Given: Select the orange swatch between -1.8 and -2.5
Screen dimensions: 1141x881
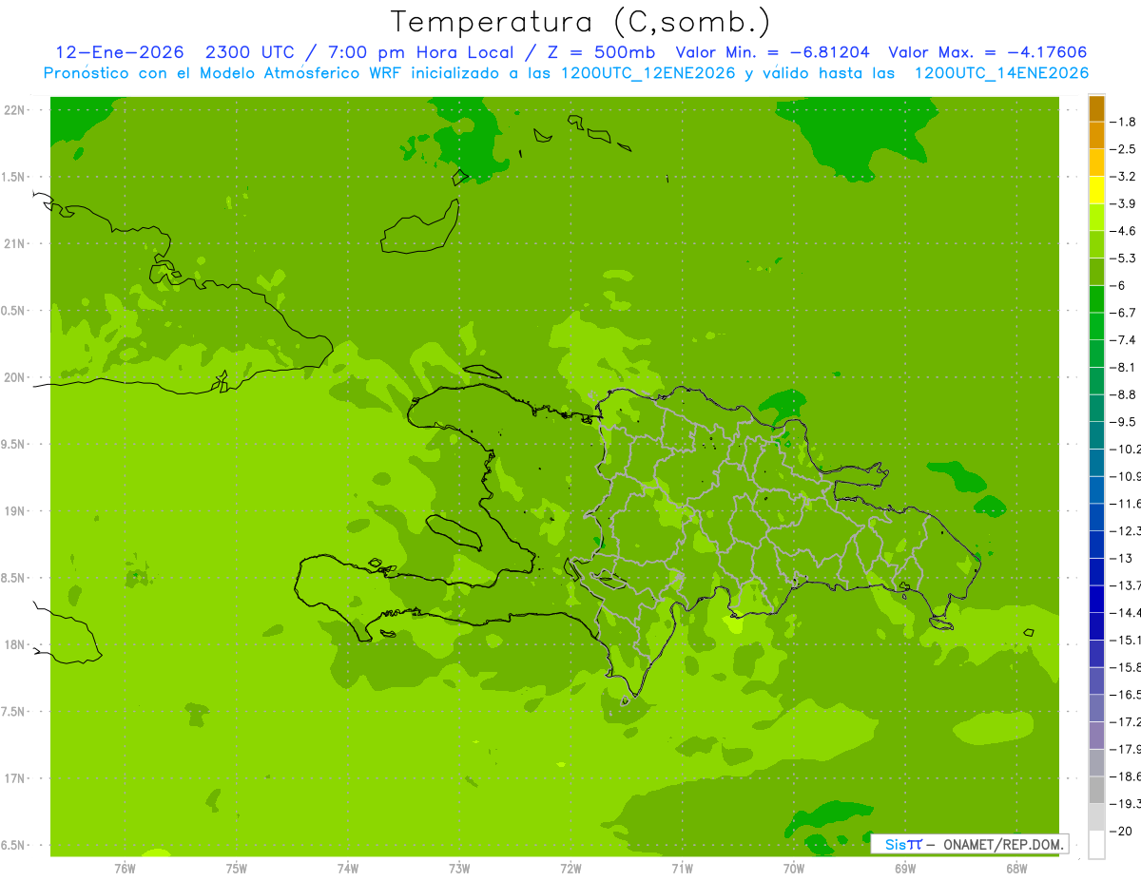Looking at the screenshot, I should [x=1096, y=136].
